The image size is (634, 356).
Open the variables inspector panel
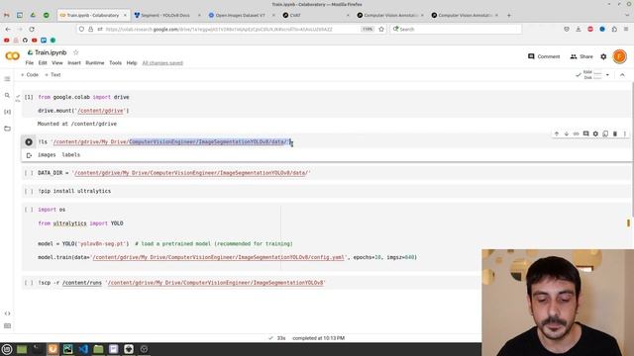point(7,112)
